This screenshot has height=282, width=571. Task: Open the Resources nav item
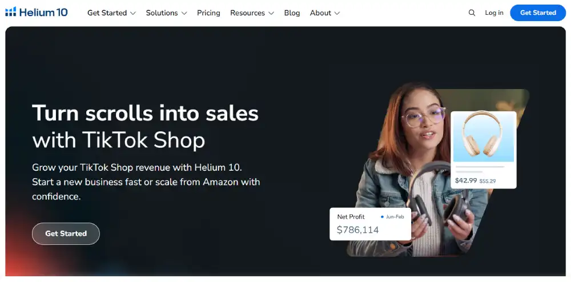point(248,13)
